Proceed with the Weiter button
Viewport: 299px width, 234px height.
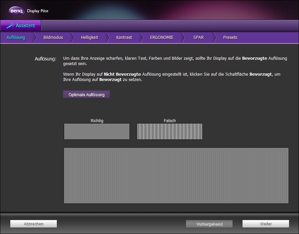coord(266,224)
